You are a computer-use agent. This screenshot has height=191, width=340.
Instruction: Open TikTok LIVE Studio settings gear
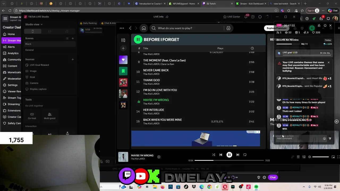(260, 17)
